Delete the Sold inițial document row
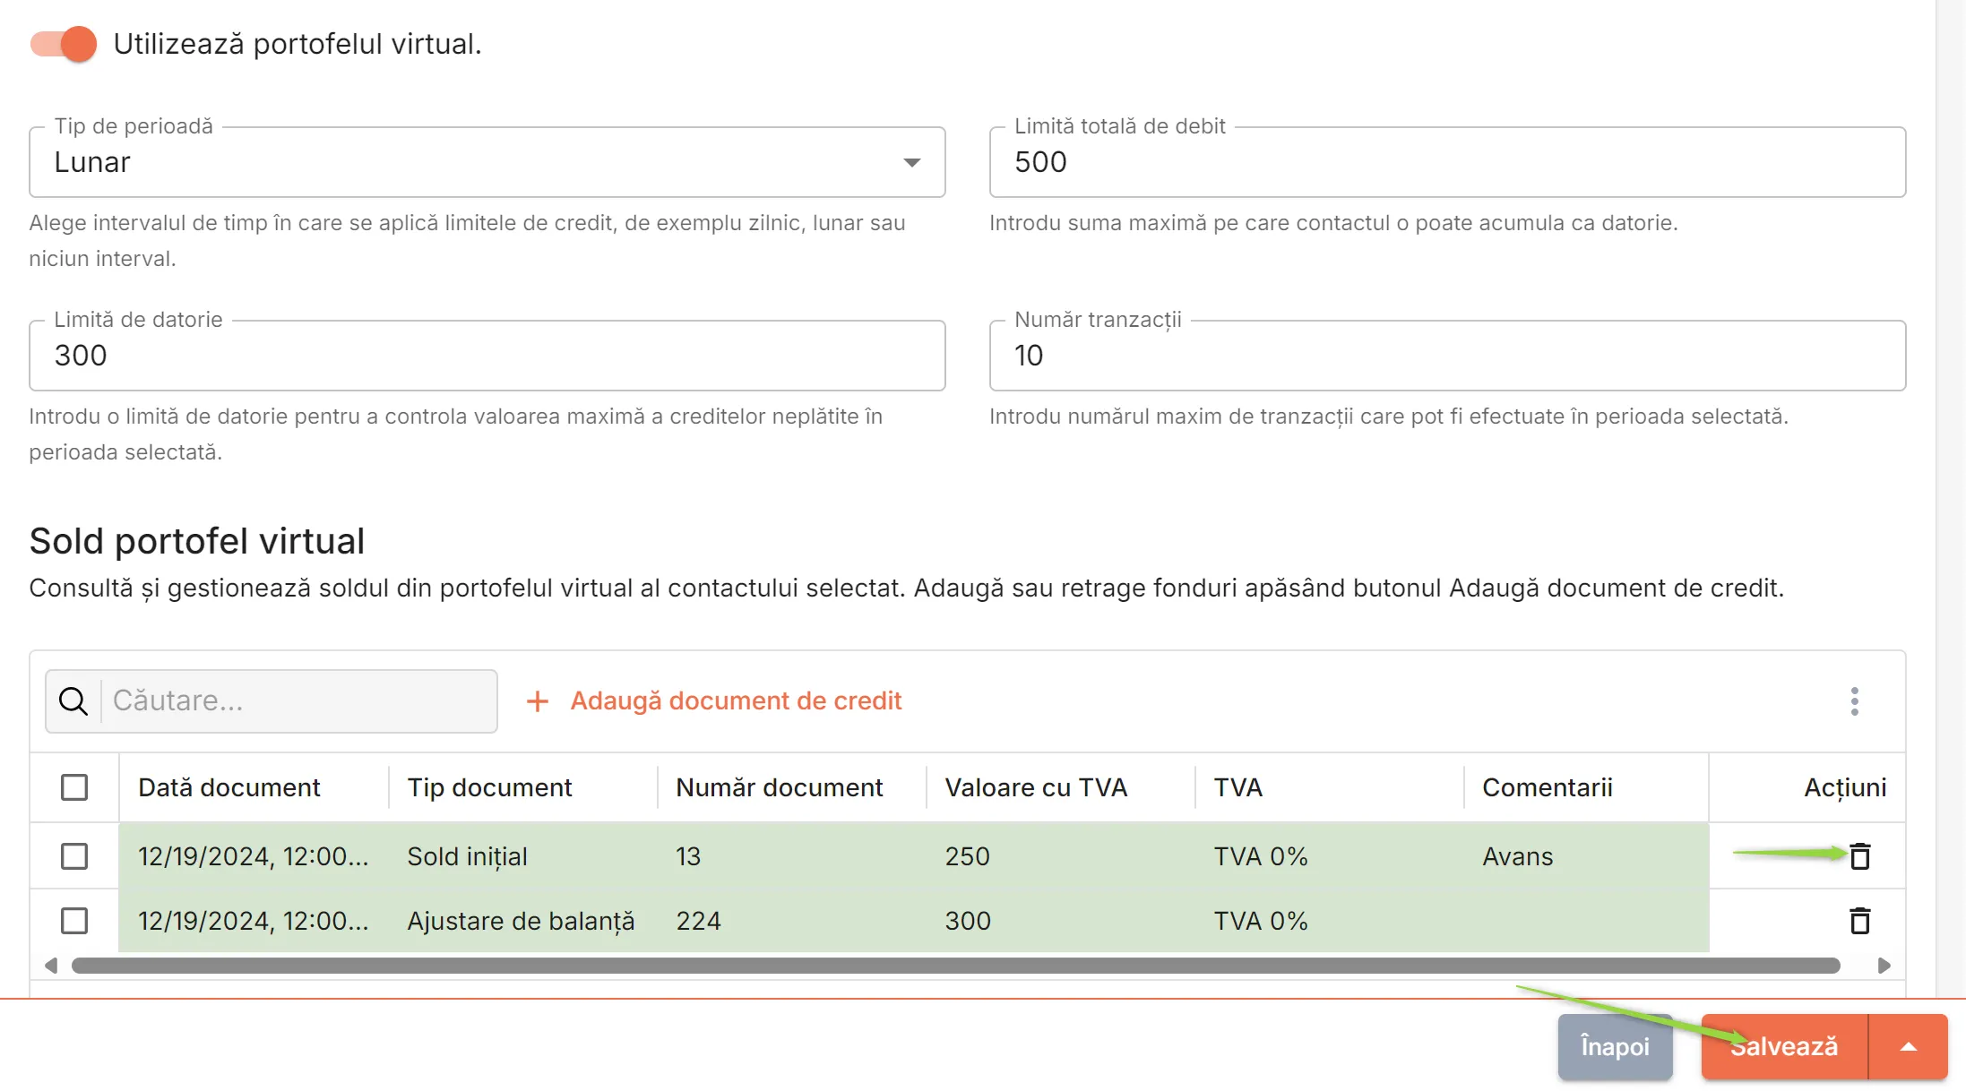Image resolution: width=1966 pixels, height=1091 pixels. (x=1859, y=856)
